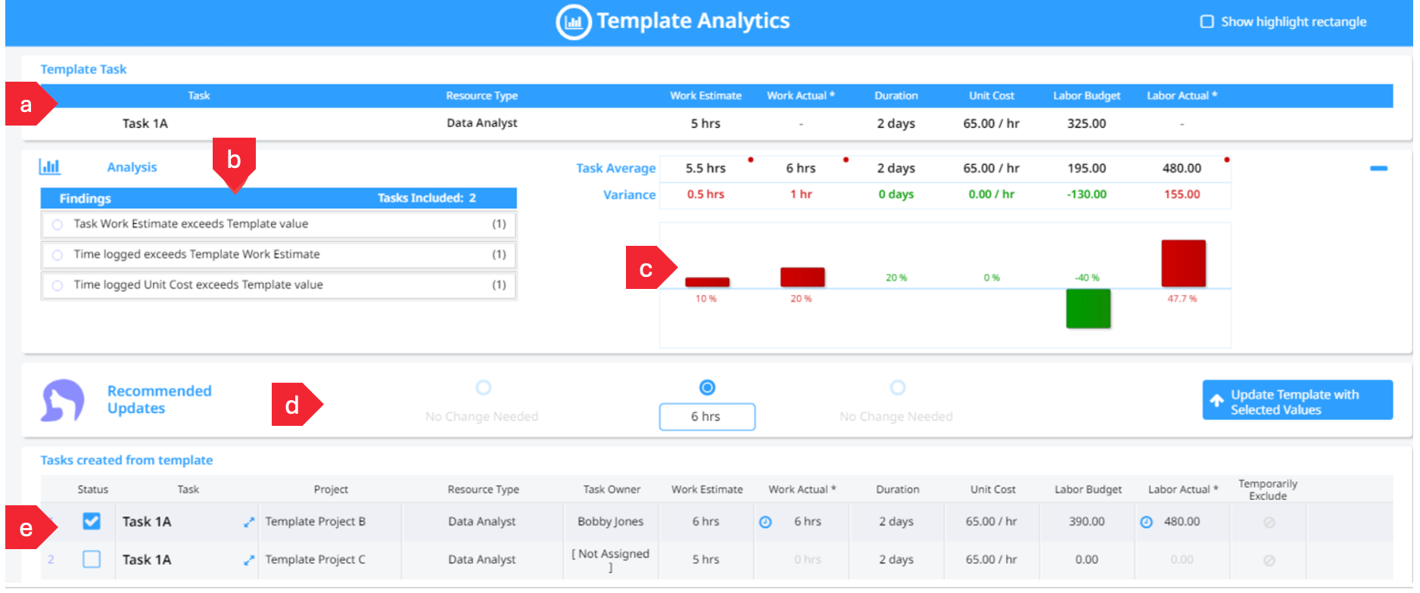The width and height of the screenshot is (1420, 593).
Task: Select the 6 hrs recommended update radio button
Action: (707, 387)
